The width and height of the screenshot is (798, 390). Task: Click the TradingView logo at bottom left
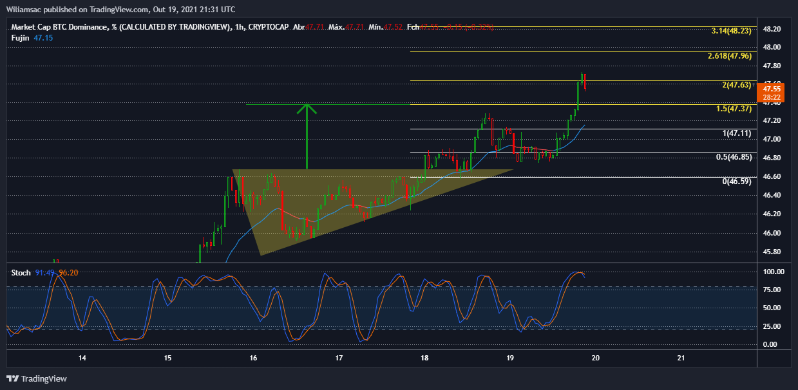tap(37, 378)
